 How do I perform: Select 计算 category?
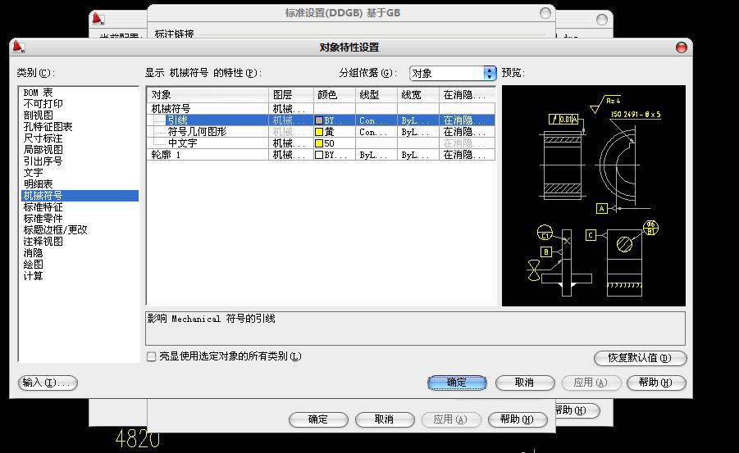coord(33,276)
